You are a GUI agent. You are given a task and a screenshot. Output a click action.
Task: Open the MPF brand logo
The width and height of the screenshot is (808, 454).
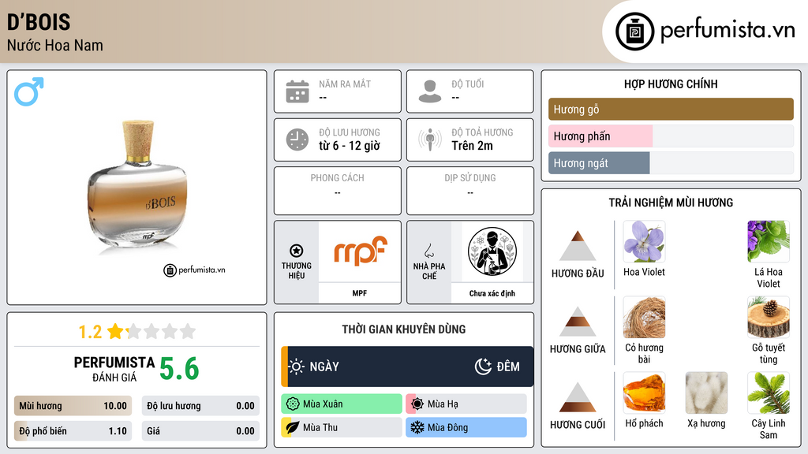coord(360,250)
